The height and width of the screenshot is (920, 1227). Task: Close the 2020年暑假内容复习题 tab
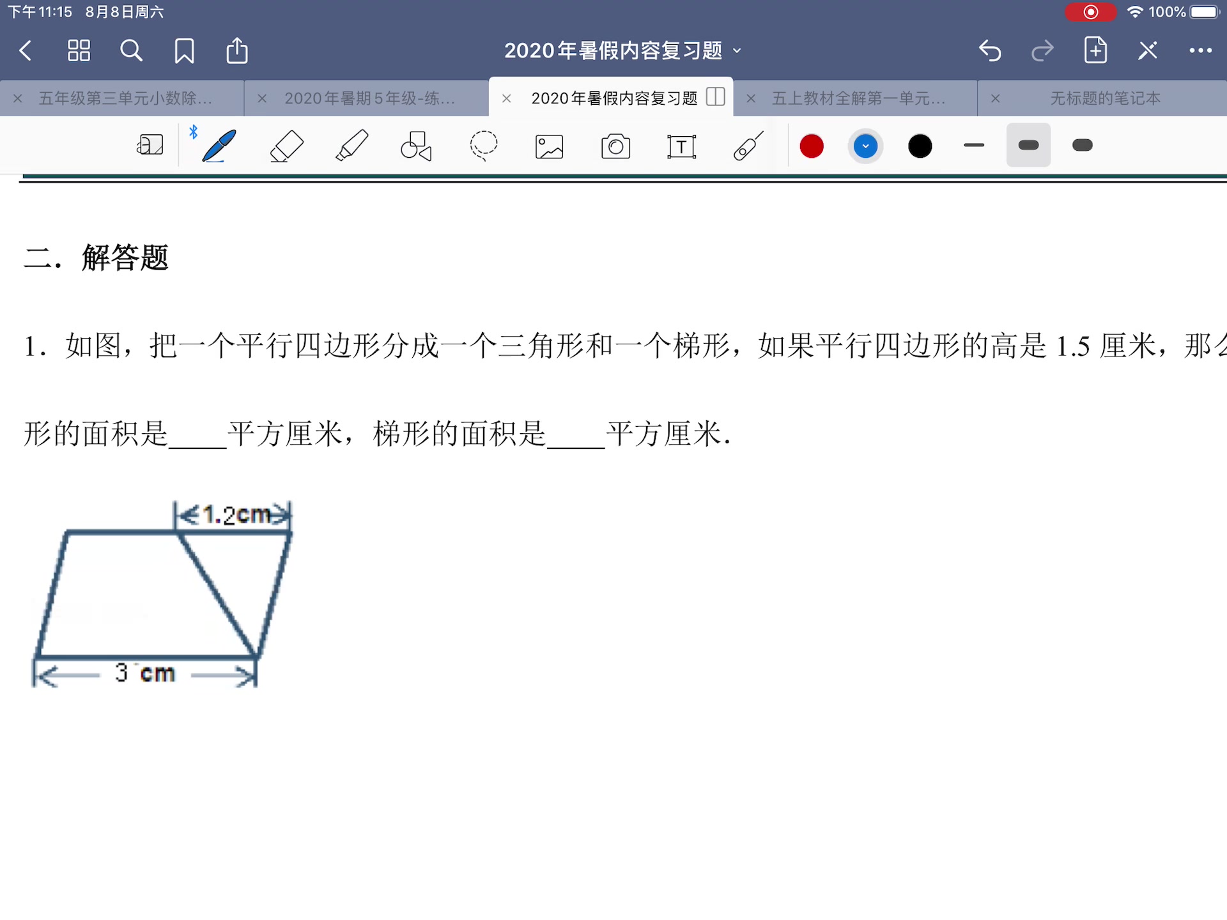point(506,98)
